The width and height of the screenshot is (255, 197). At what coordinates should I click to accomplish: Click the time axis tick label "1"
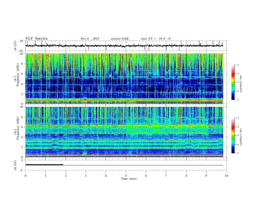point(45,176)
